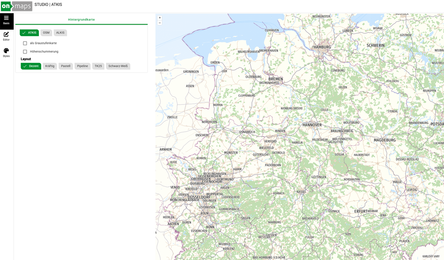Click the Groningen label on map
Image resolution: width=444 pixels, height=260 pixels.
pos(191,72)
